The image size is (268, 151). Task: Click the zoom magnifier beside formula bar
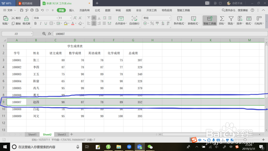(x=44, y=34)
